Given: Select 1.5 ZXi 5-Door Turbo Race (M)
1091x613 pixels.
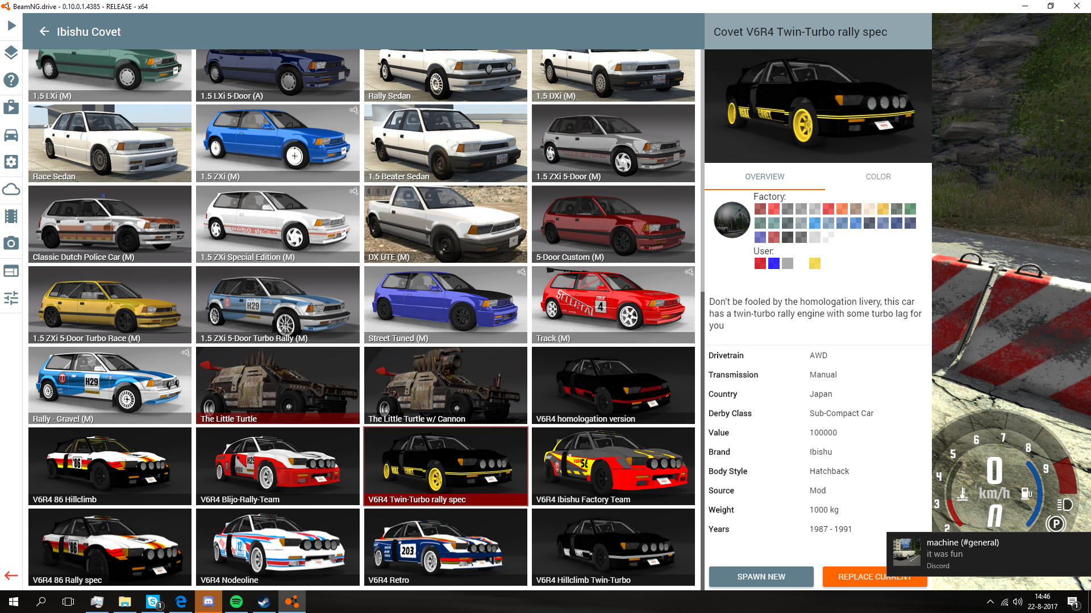Looking at the screenshot, I should click(x=110, y=305).
